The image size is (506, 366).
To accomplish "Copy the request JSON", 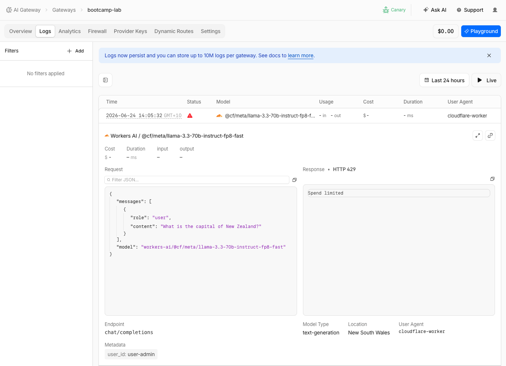I will 294,180.
